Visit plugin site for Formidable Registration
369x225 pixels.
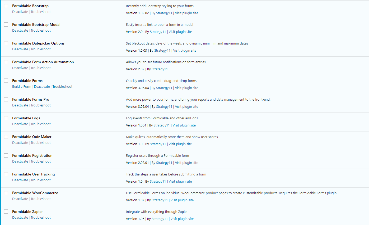click(x=186, y=163)
